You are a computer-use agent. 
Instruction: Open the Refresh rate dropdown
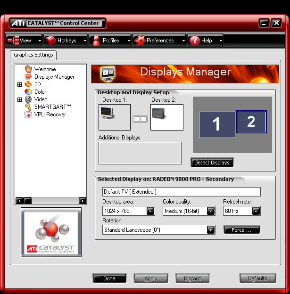pyautogui.click(x=256, y=211)
